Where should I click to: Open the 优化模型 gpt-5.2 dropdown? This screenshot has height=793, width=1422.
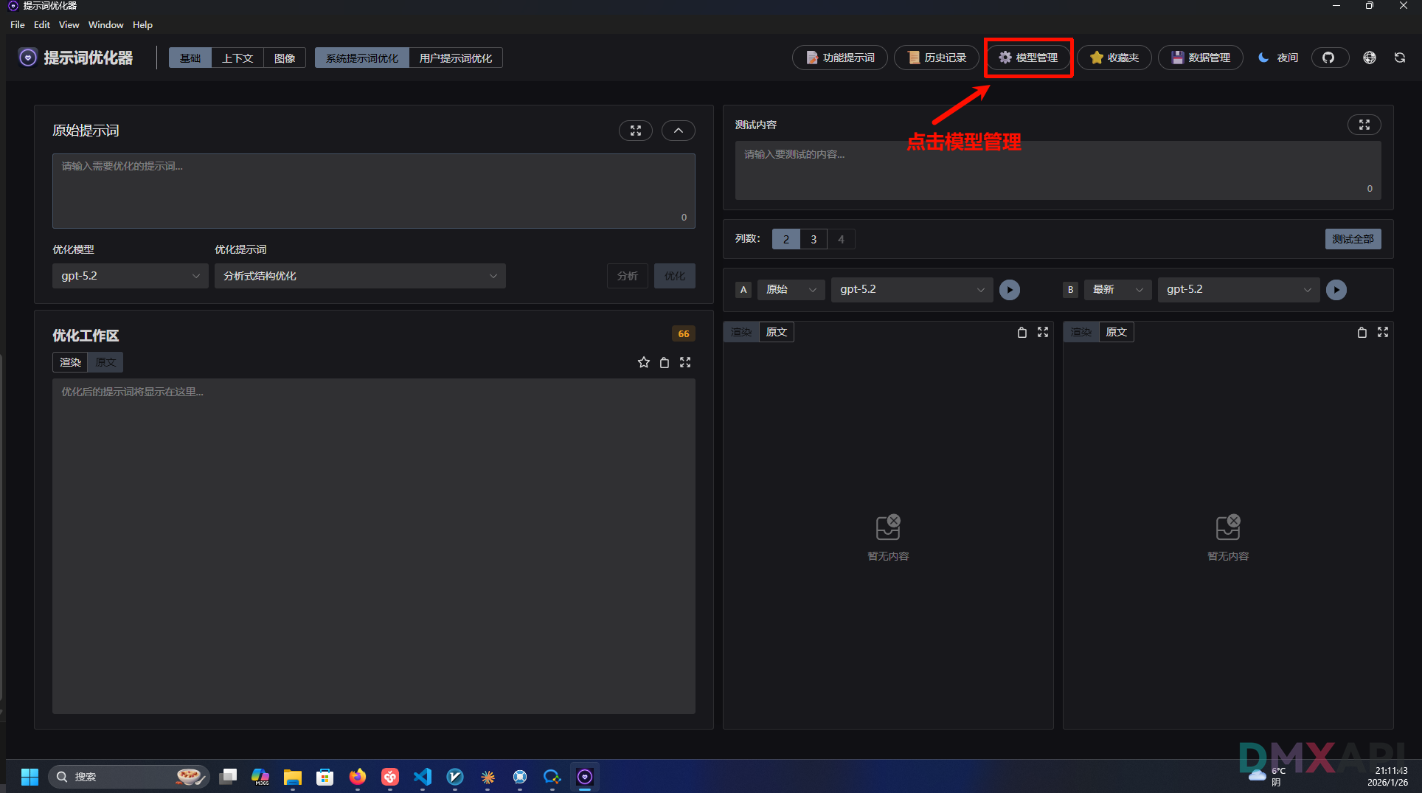[x=130, y=275]
